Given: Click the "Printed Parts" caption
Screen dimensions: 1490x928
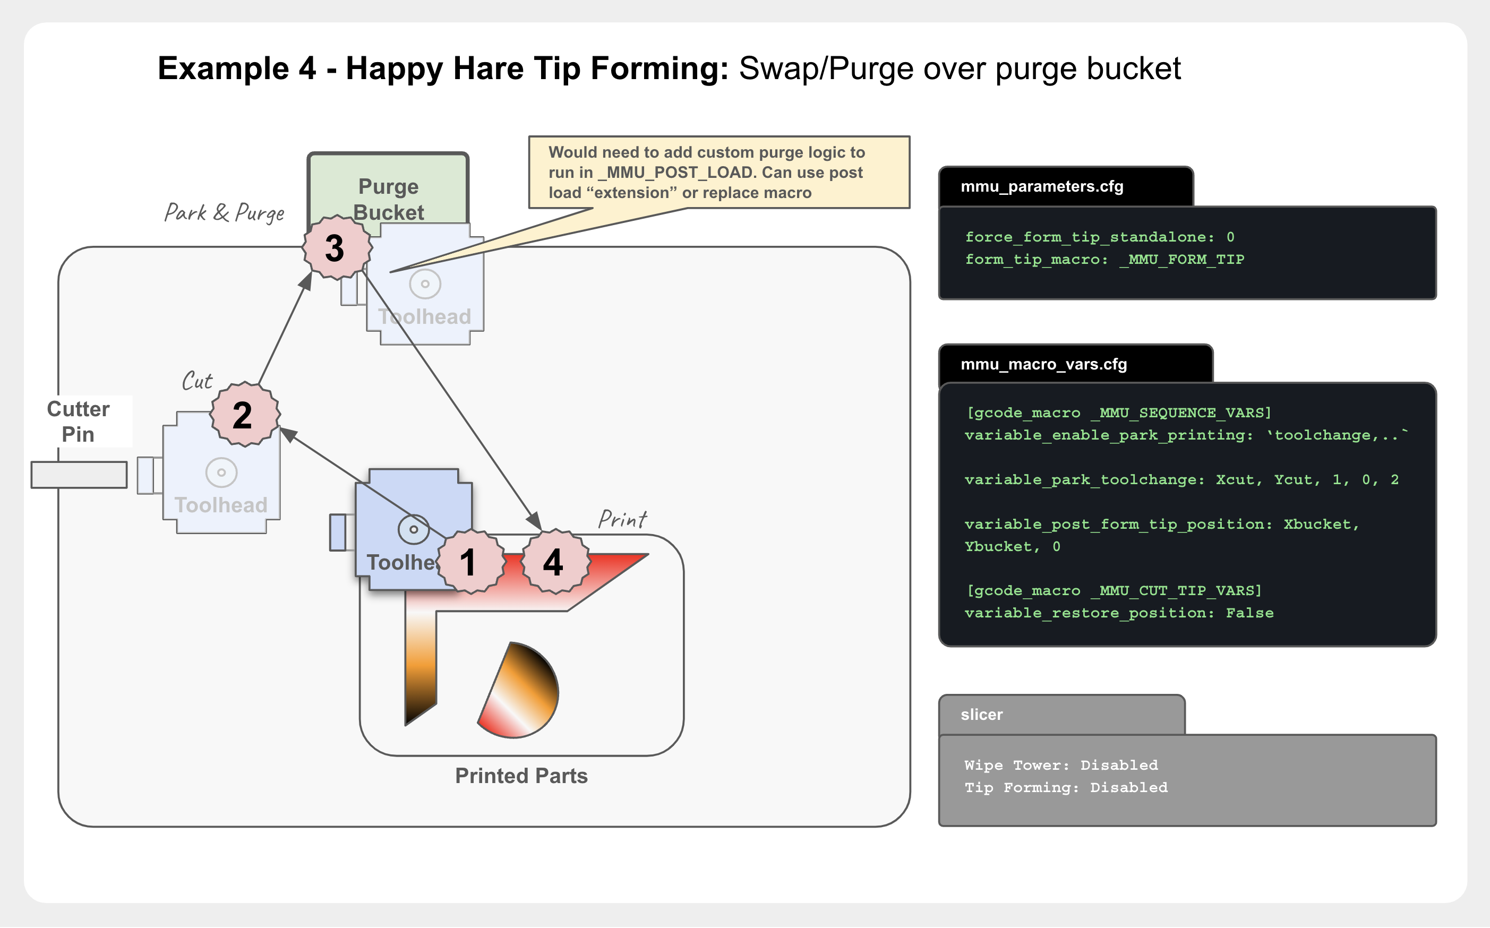Looking at the screenshot, I should tap(521, 776).
